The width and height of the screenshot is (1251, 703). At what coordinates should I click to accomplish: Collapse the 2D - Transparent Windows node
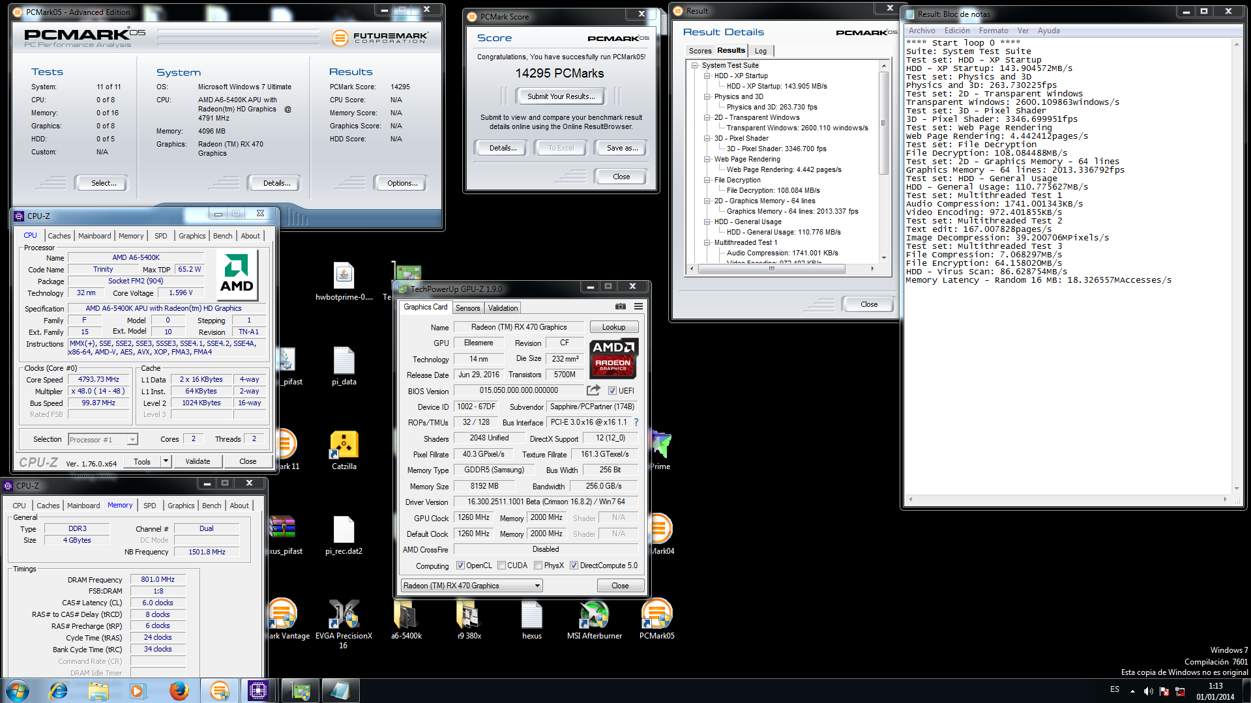click(x=707, y=118)
